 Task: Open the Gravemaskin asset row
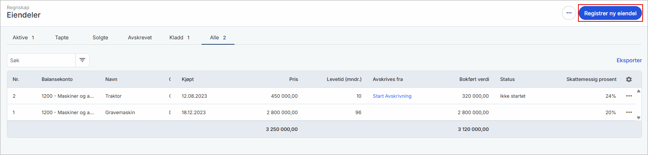(x=120, y=113)
